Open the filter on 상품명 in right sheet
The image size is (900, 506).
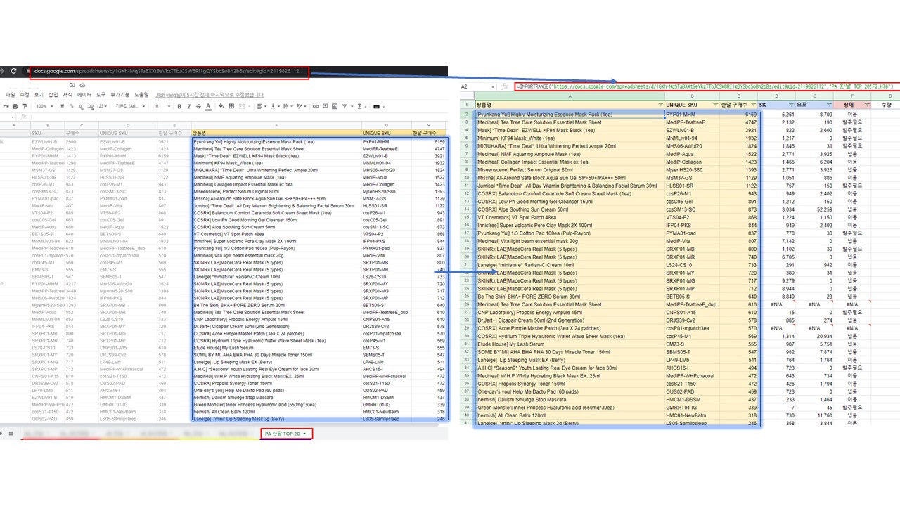660,105
